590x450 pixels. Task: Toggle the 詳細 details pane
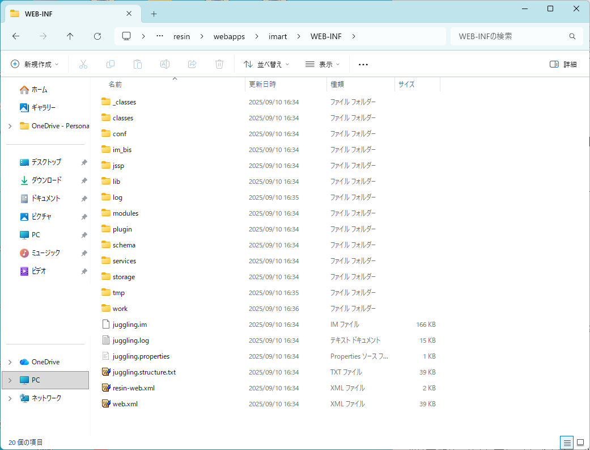coord(563,64)
